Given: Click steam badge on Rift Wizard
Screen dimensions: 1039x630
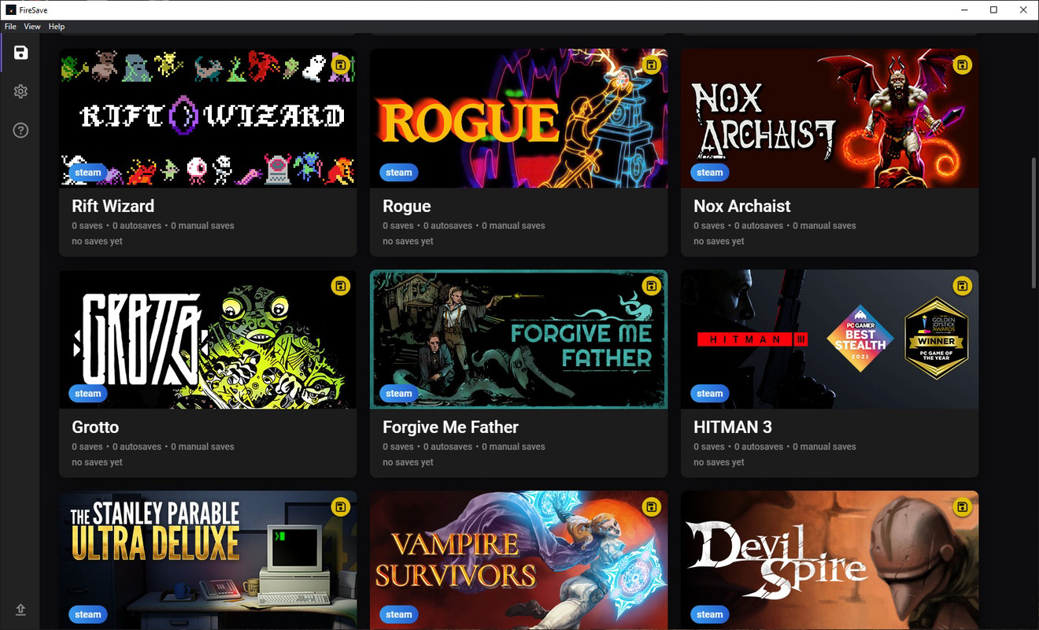Looking at the screenshot, I should pos(88,172).
